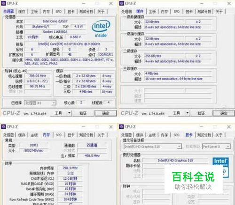Open 关于 tab in the processor window
This screenshot has height=205, width=235.
[x=101, y=11]
